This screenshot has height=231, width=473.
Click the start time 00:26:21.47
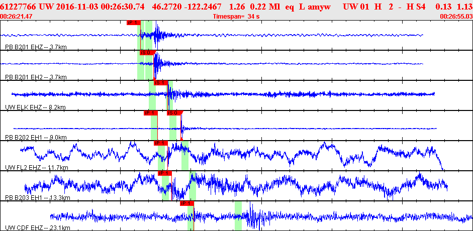(x=17, y=17)
